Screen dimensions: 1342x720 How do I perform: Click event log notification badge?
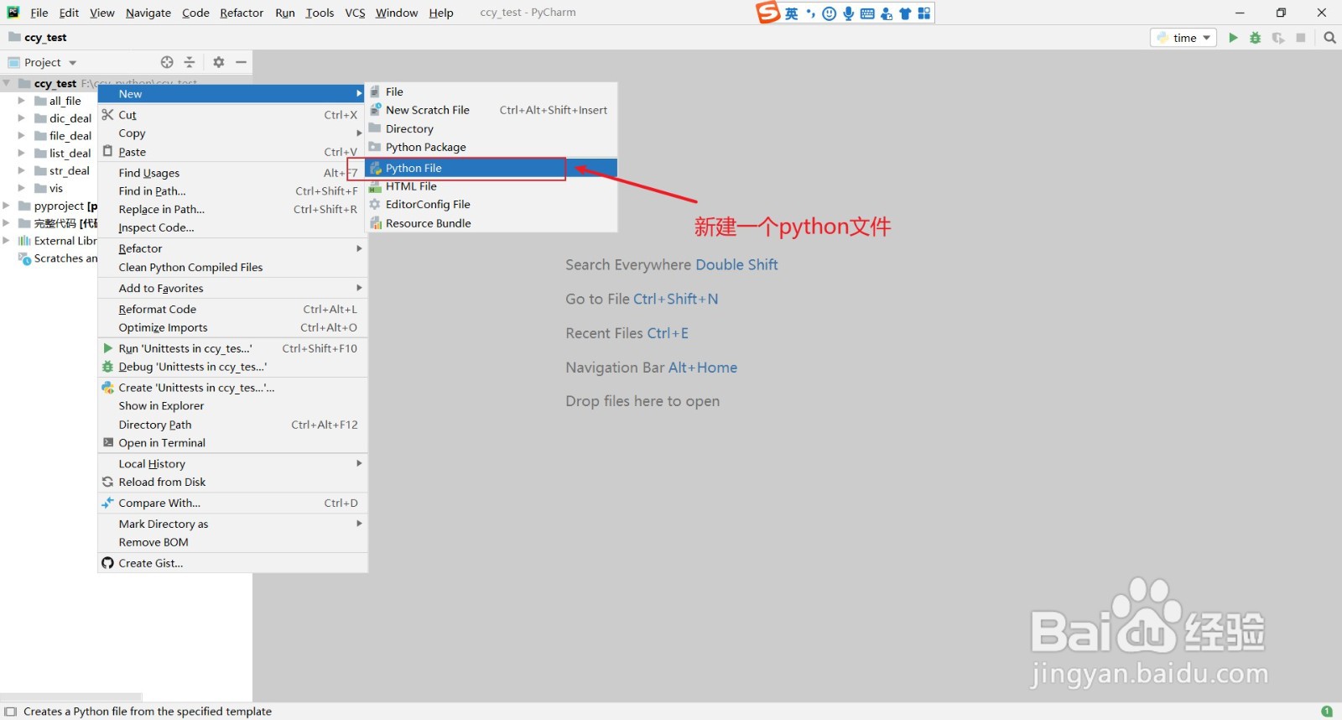(1327, 712)
